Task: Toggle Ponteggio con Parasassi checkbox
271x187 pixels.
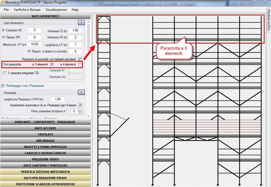Action: click(x=3, y=86)
